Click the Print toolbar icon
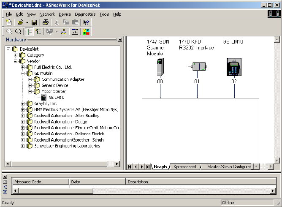Viewport: 282px width, 207px height. (x=45, y=22)
